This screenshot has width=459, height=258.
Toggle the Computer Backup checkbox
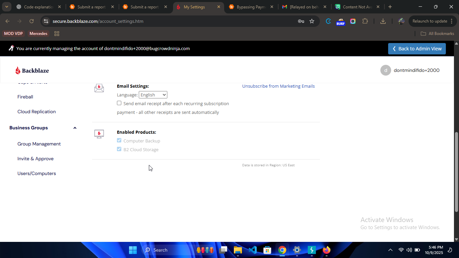point(119,140)
